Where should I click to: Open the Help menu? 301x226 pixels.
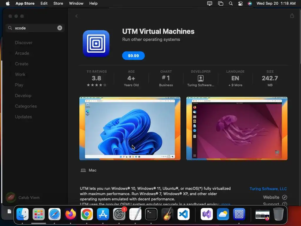(x=93, y=4)
